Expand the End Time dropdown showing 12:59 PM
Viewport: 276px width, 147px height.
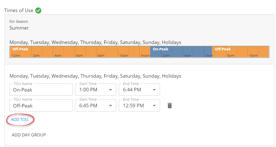[x=139, y=106]
